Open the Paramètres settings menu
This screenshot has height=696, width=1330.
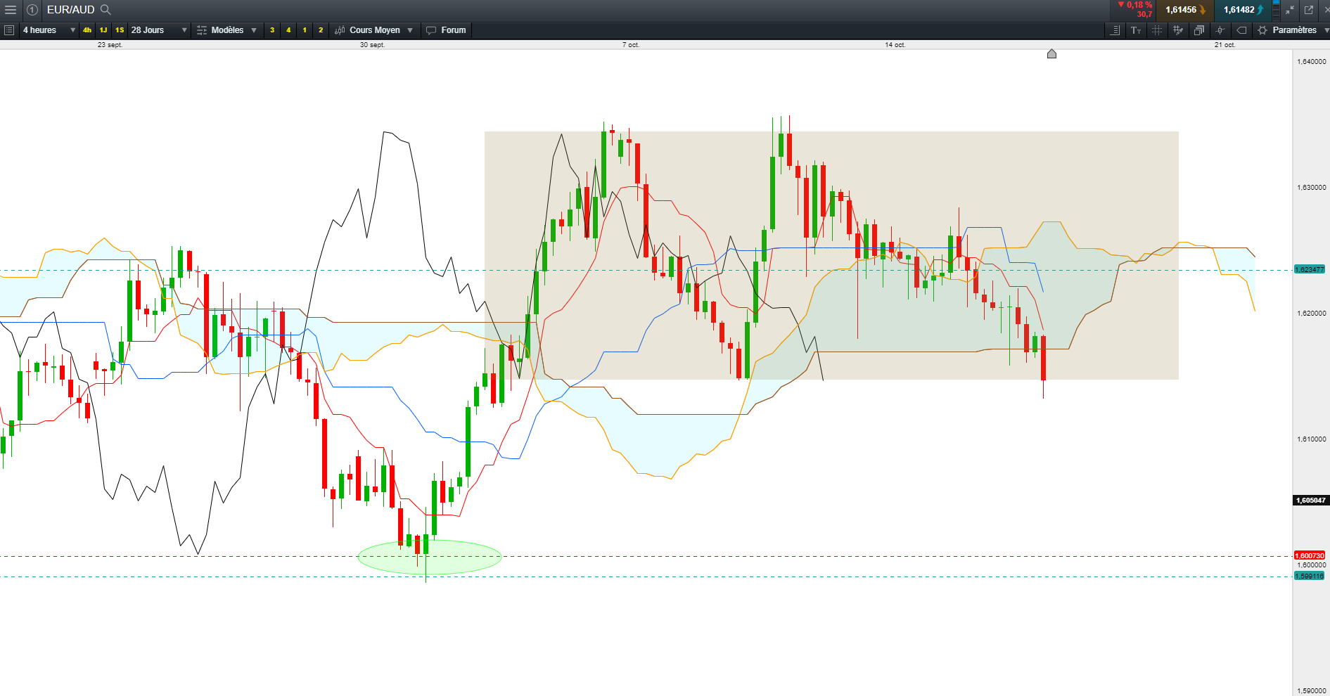pos(1293,30)
